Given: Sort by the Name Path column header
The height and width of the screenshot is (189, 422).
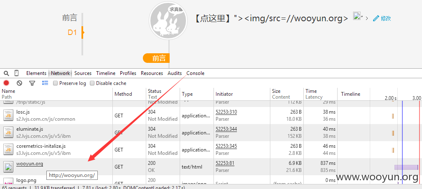Looking at the screenshot, I should [x=56, y=94].
